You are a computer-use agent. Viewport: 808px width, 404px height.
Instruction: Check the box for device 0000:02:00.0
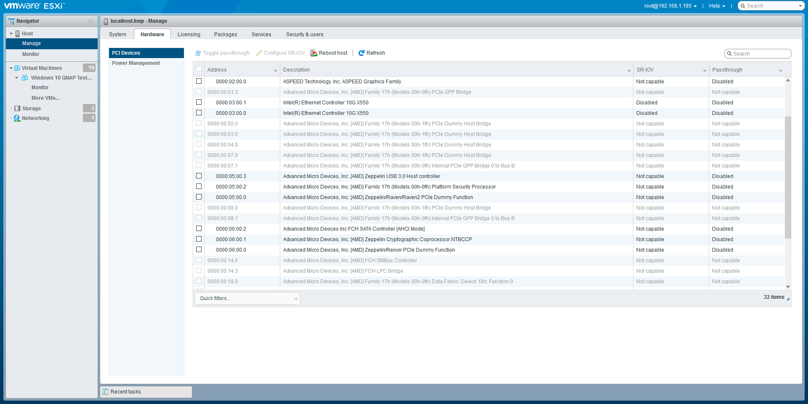[199, 81]
